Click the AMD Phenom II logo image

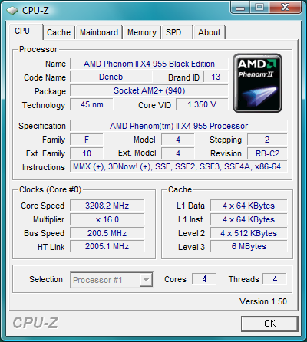point(258,83)
